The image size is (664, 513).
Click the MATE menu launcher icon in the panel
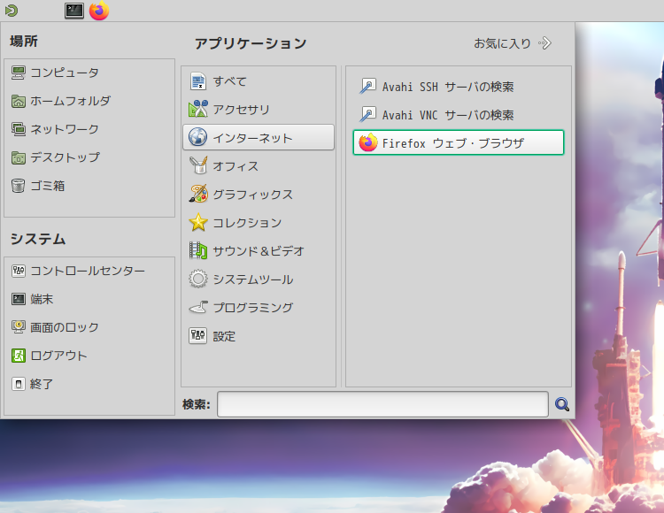pyautogui.click(x=12, y=10)
